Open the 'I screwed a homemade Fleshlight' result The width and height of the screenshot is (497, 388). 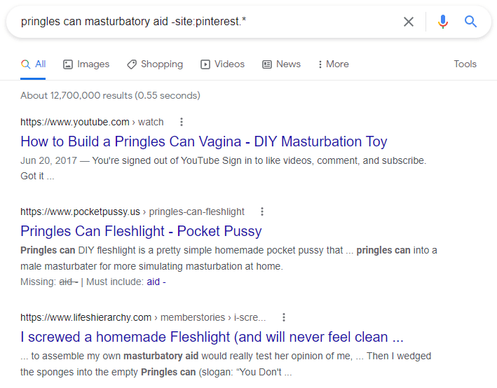[212, 337]
